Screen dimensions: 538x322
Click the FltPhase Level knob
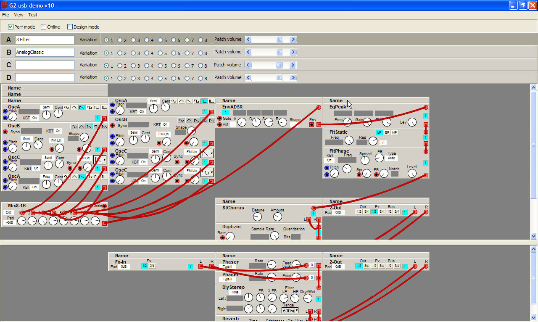(412, 173)
